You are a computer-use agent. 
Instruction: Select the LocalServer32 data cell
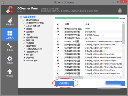(x=103, y=41)
